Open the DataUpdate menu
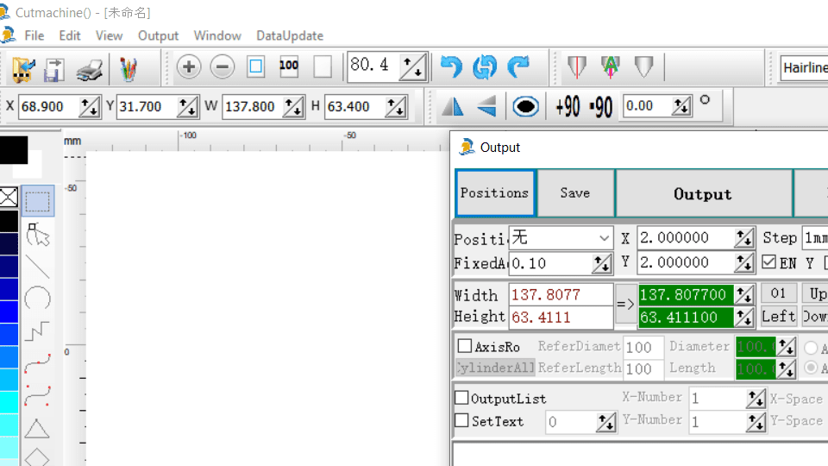Image resolution: width=828 pixels, height=466 pixels. [x=290, y=35]
